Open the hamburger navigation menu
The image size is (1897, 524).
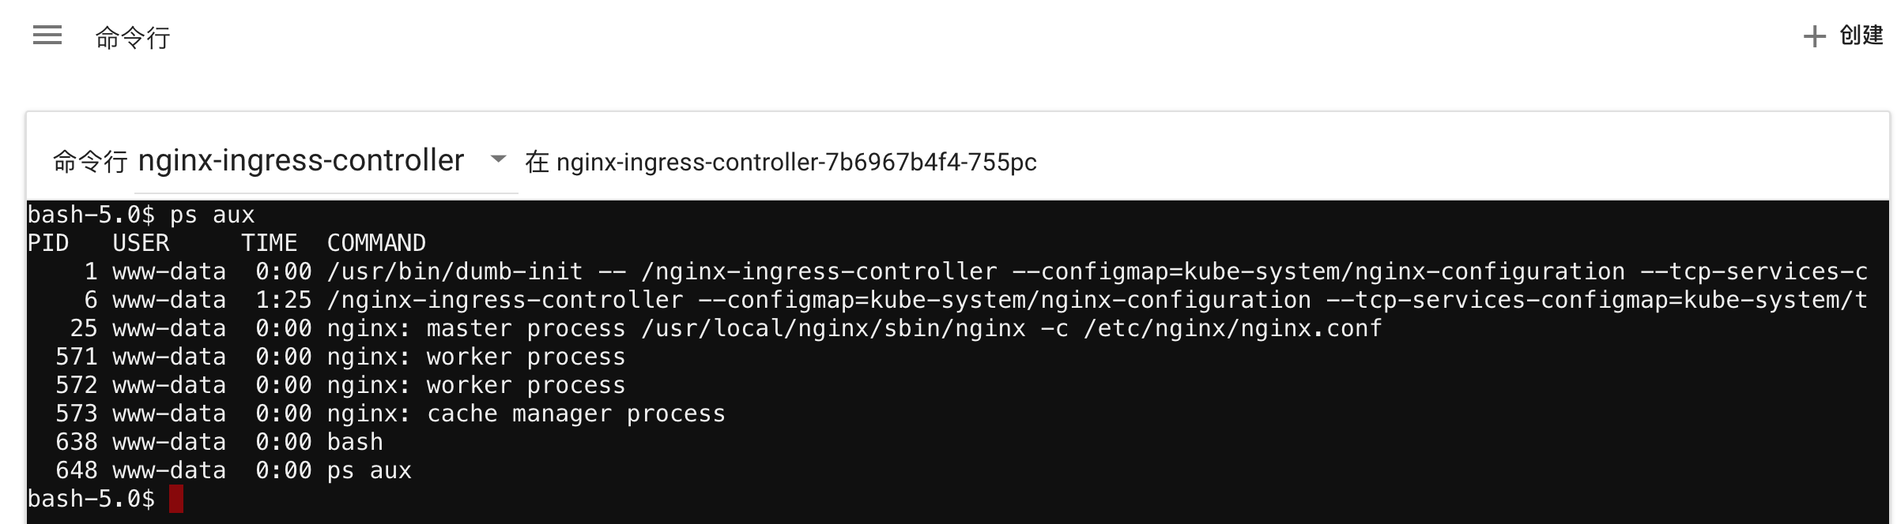pos(47,36)
